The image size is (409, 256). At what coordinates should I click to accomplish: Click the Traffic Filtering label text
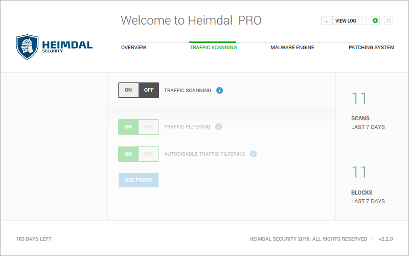point(187,127)
